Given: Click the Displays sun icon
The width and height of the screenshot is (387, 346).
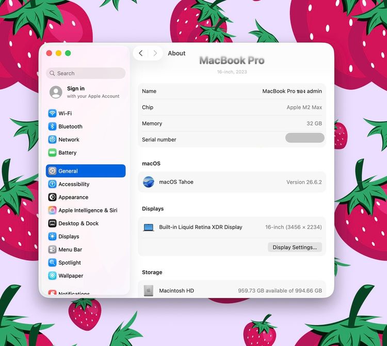Looking at the screenshot, I should [x=52, y=237].
